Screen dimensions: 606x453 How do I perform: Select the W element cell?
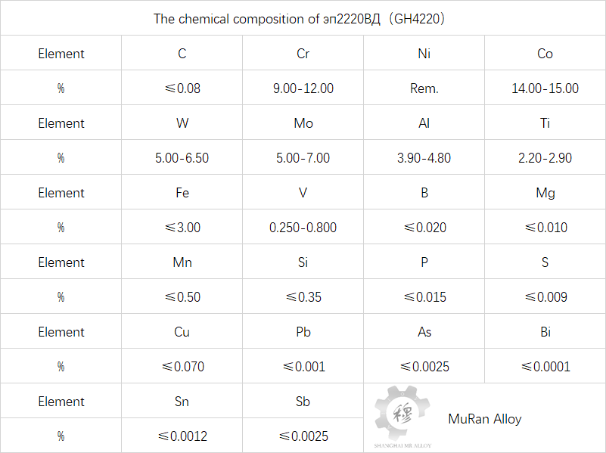click(182, 123)
